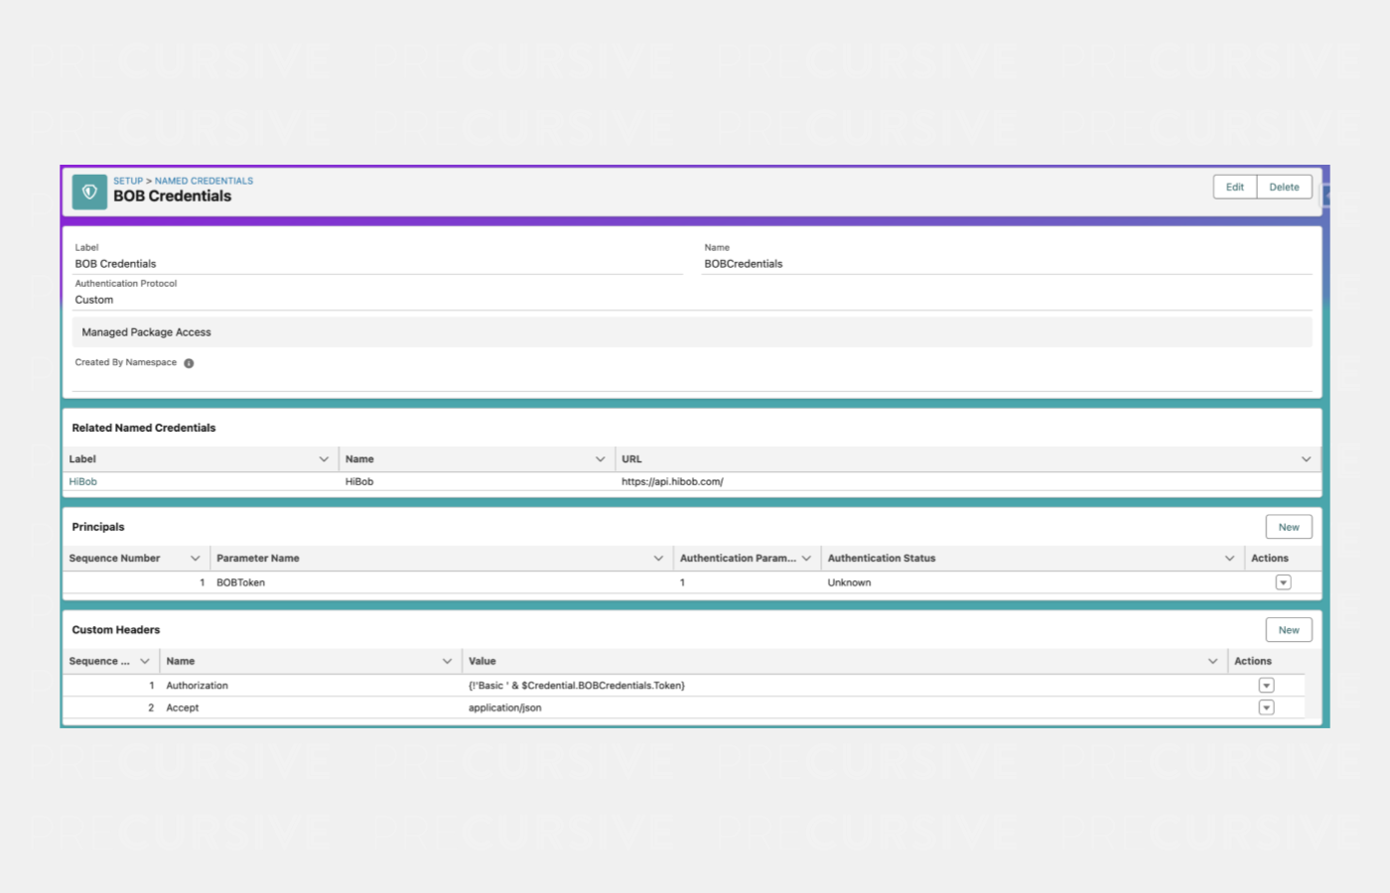Click the Delete button
The height and width of the screenshot is (893, 1390).
click(1285, 187)
